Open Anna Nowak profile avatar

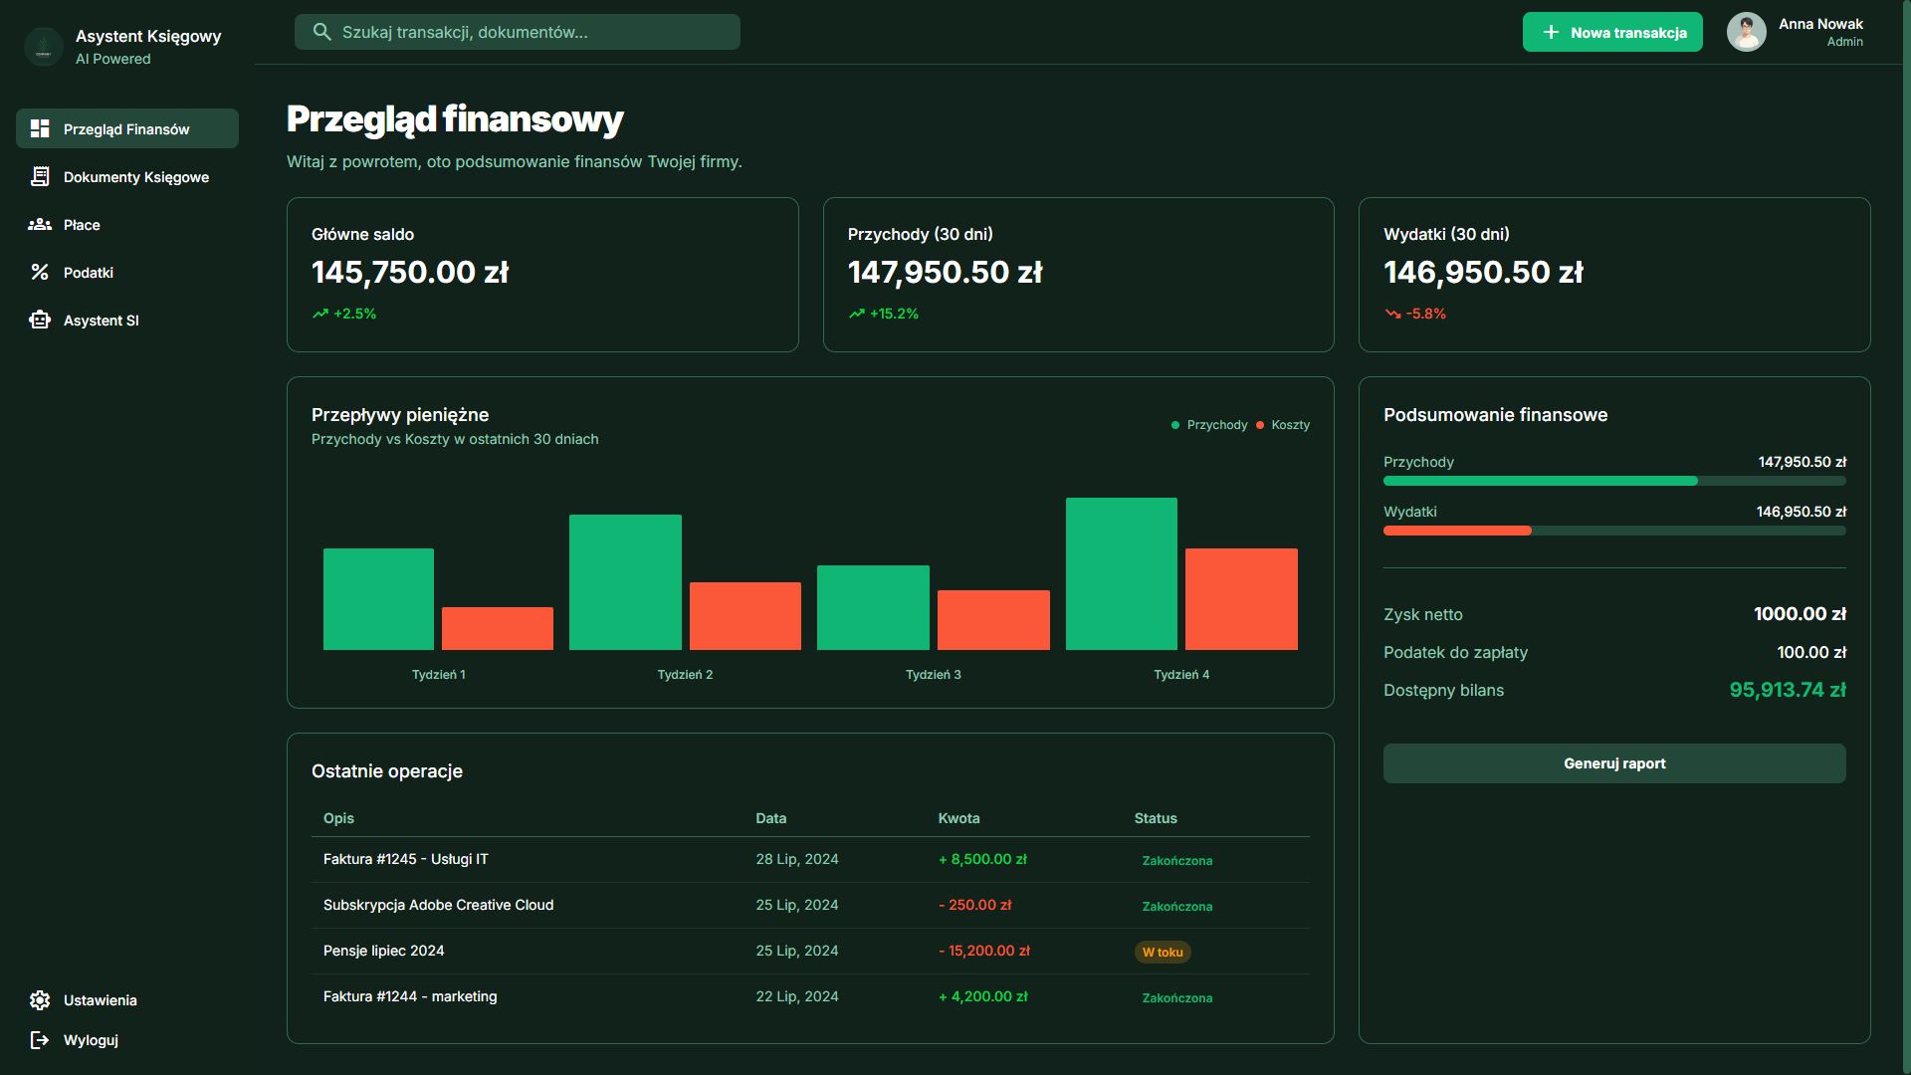tap(1746, 32)
